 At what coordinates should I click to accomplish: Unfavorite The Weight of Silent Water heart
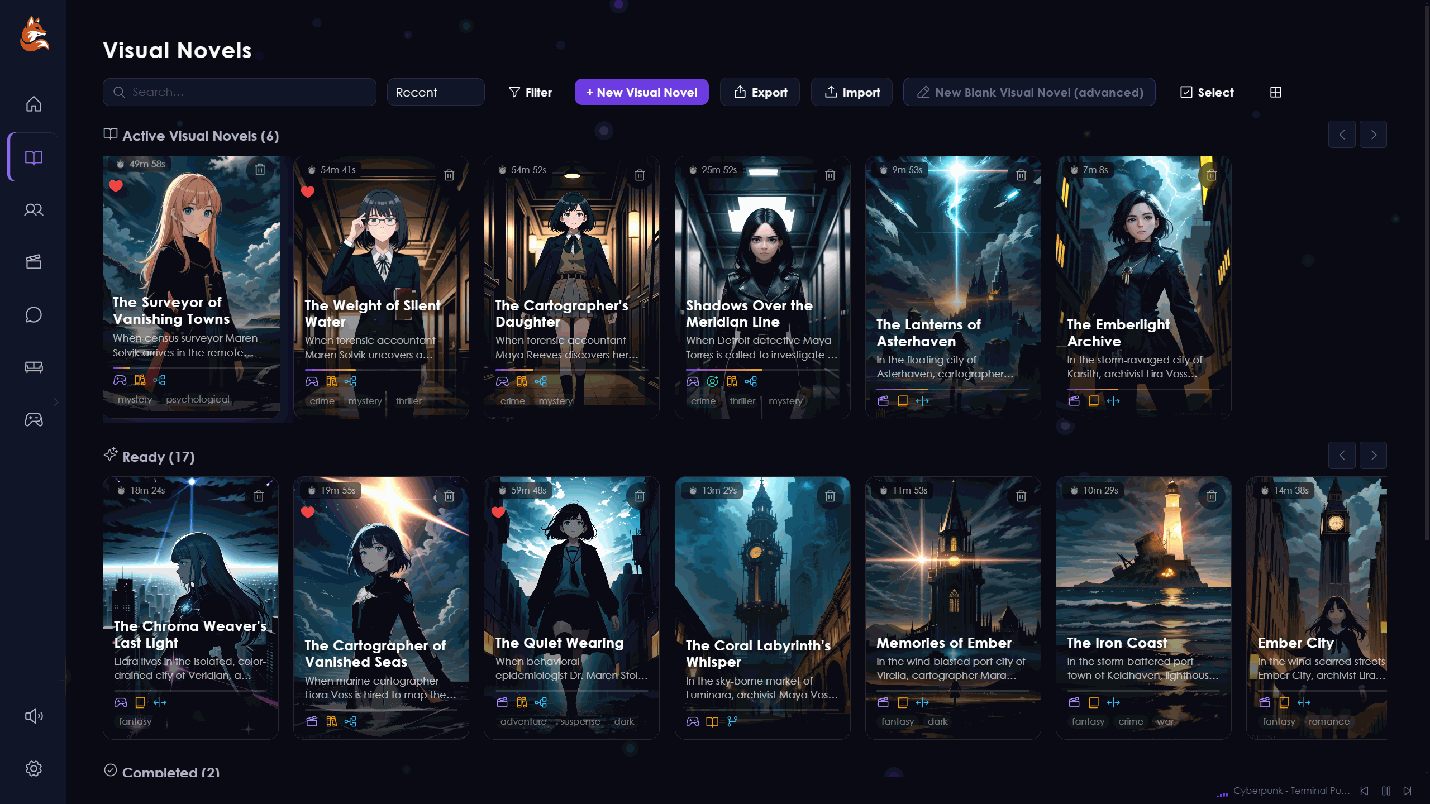click(x=308, y=192)
